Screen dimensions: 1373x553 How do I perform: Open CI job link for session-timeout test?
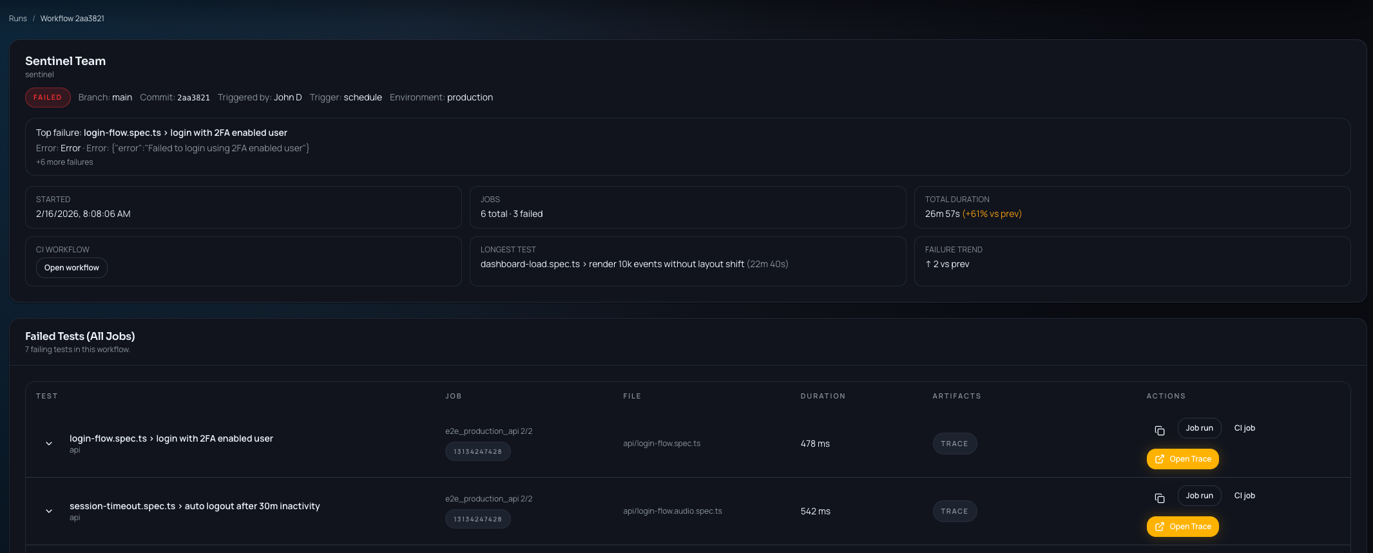[x=1244, y=496]
